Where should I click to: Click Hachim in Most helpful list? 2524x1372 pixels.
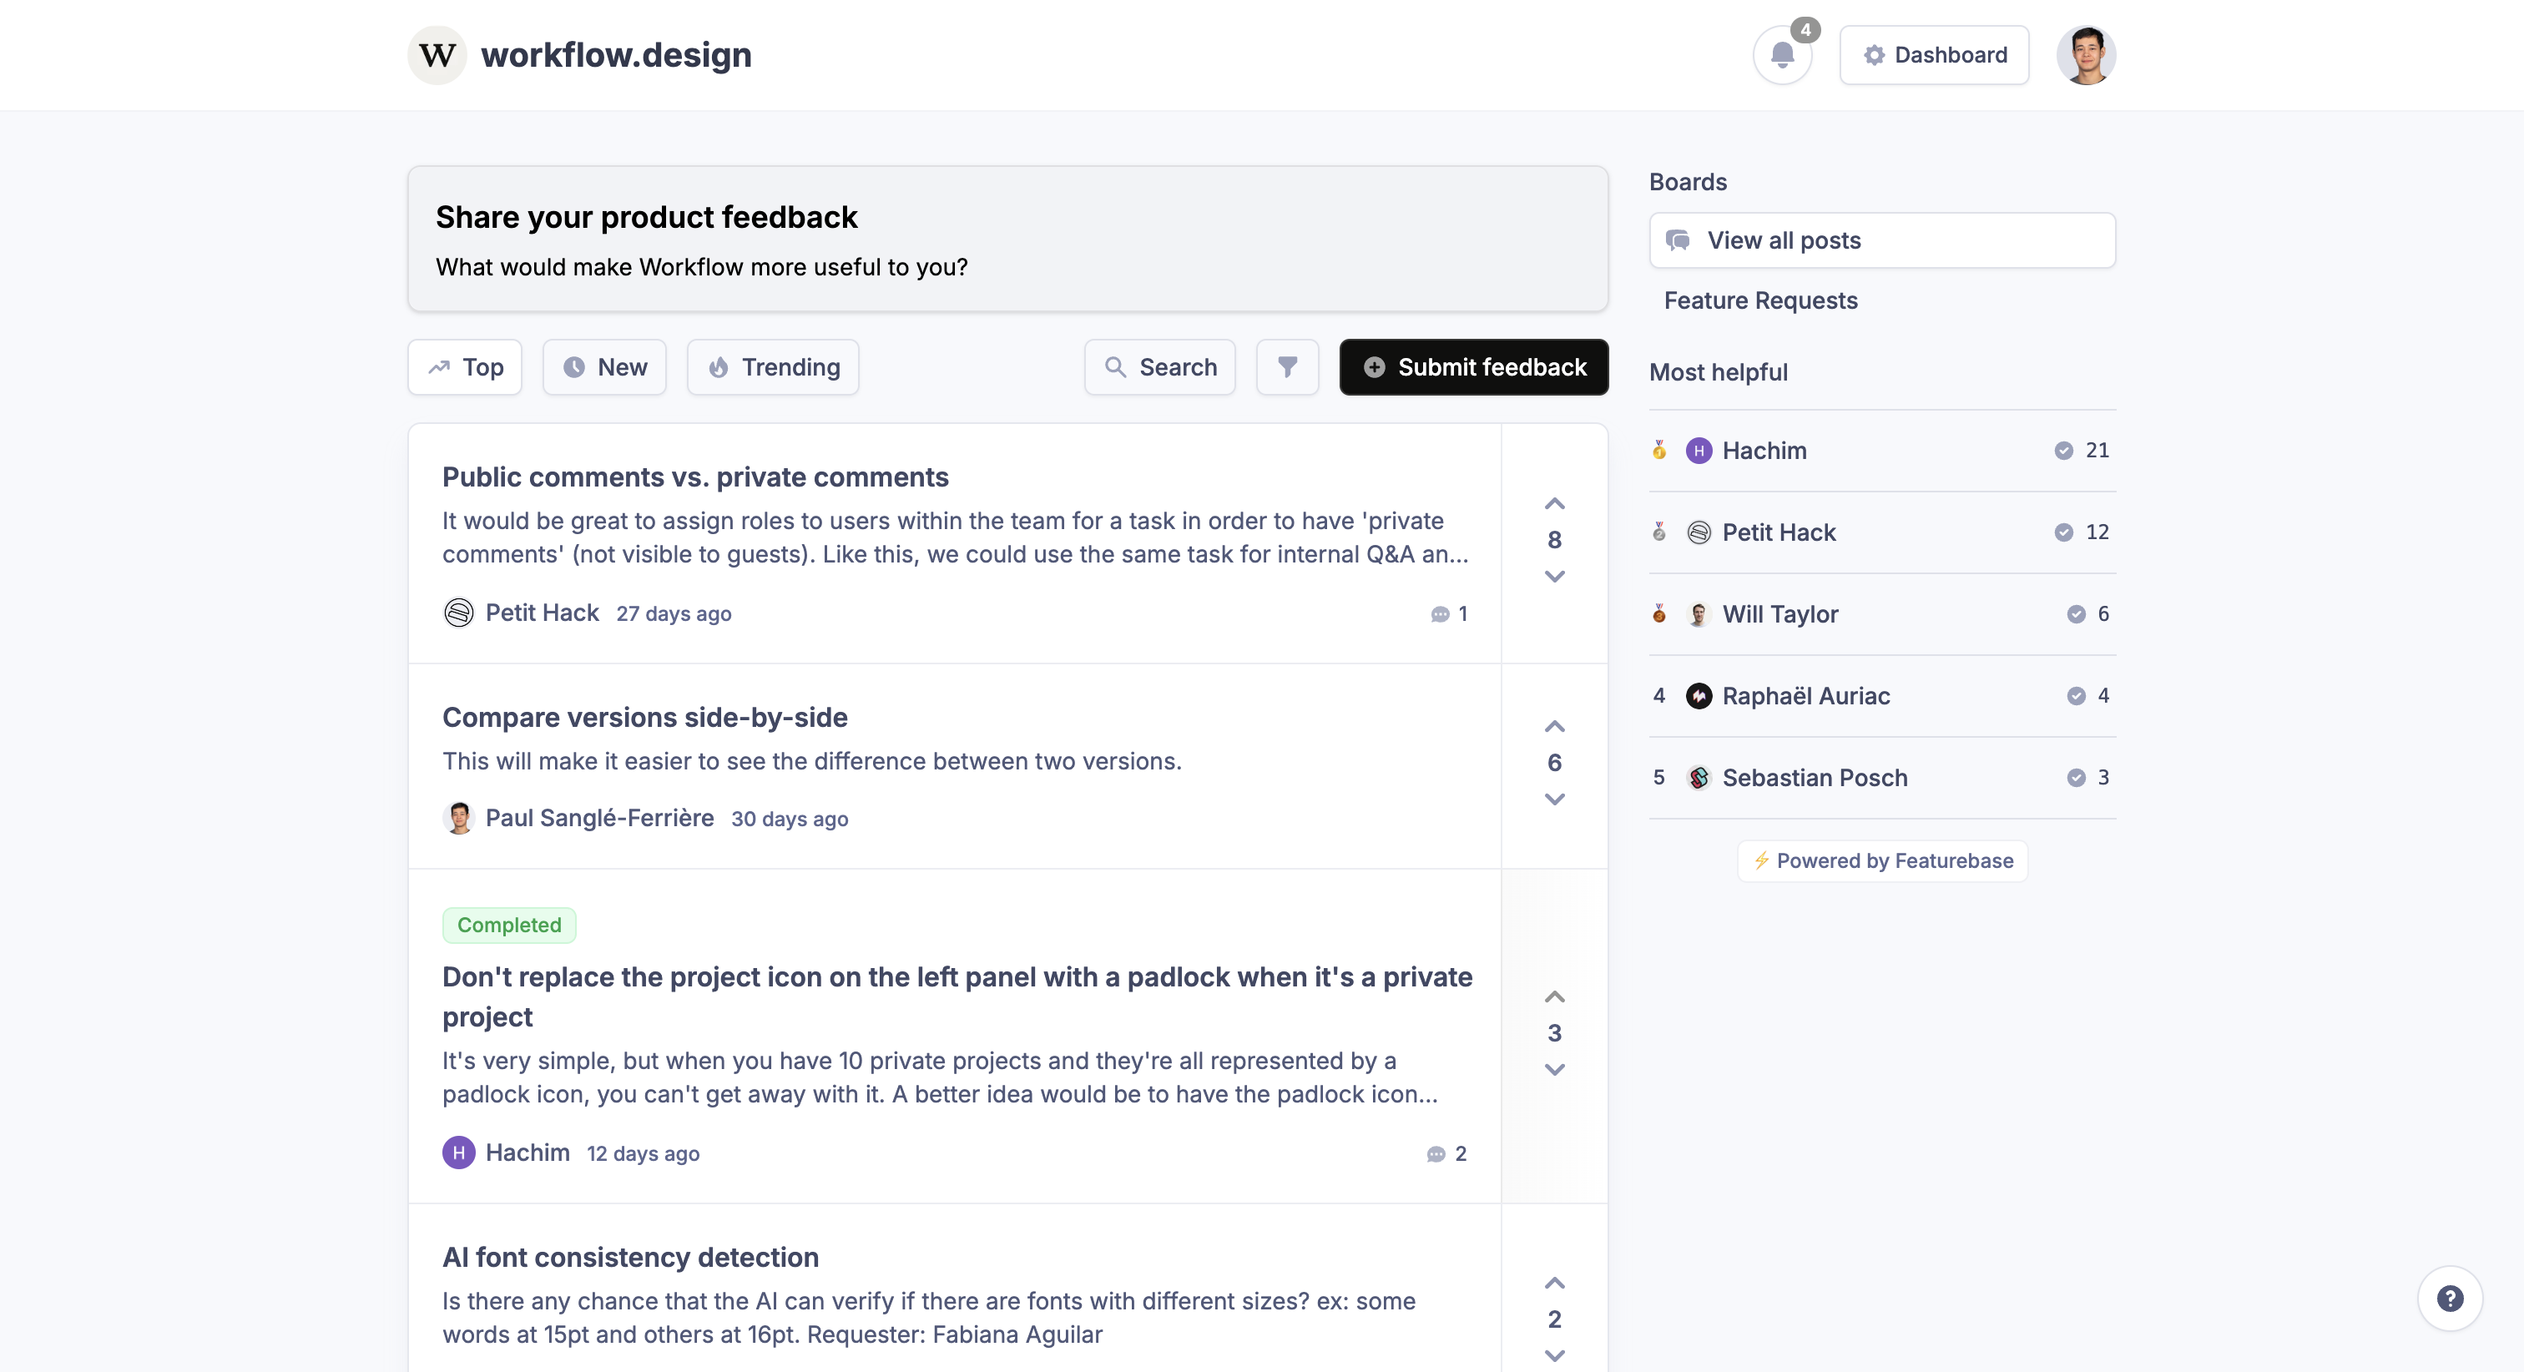click(1764, 450)
